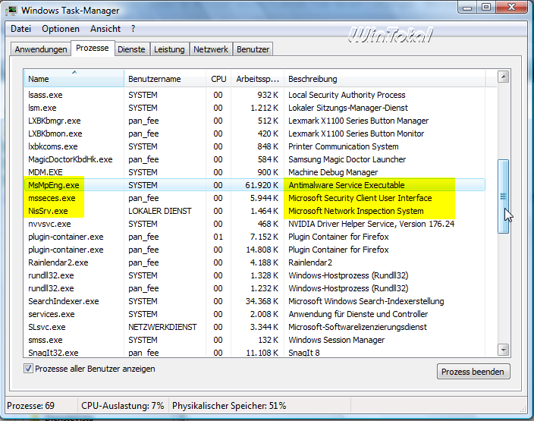Select the NisSrv.exe process
Viewport: 534px width, 421px height.
[255, 211]
